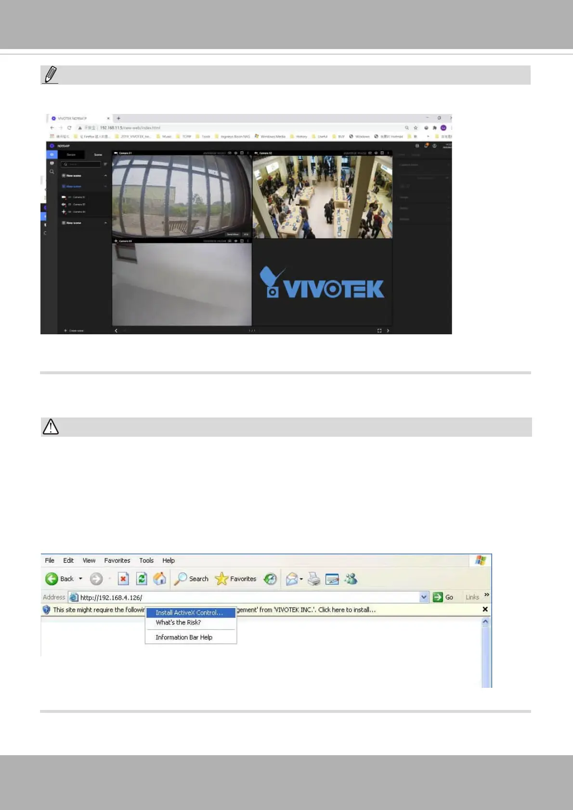Click the scroll up arrow in the IE page
573x810 pixels.
[x=485, y=621]
